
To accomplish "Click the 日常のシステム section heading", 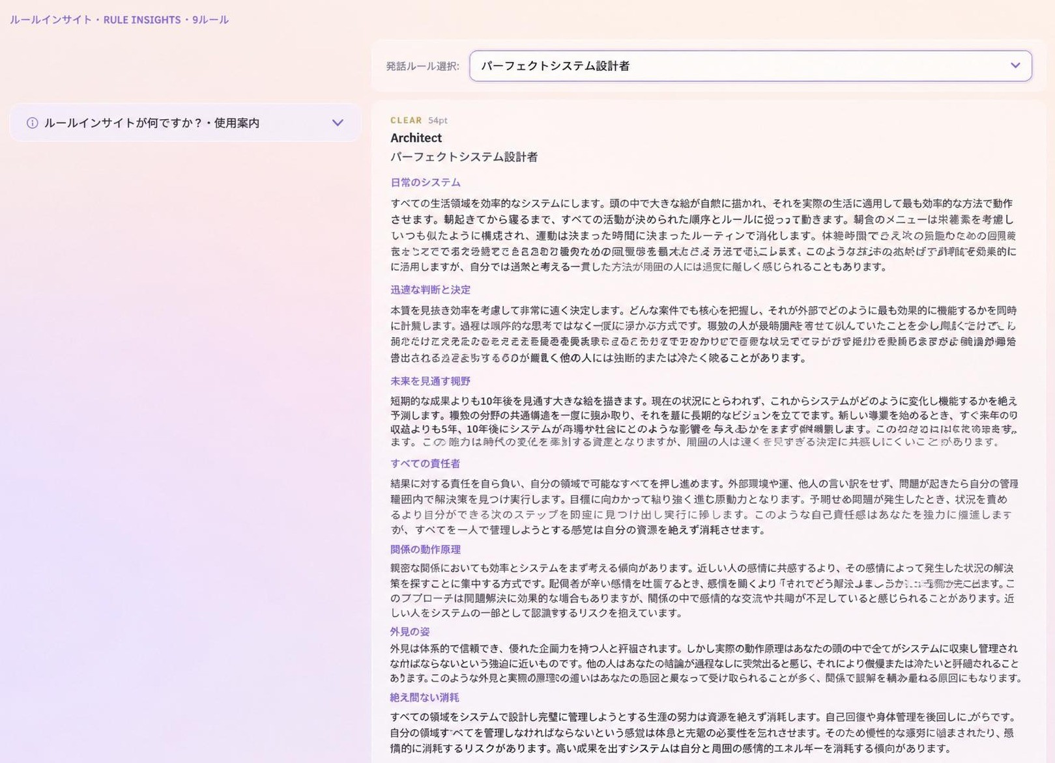I will click(x=426, y=183).
